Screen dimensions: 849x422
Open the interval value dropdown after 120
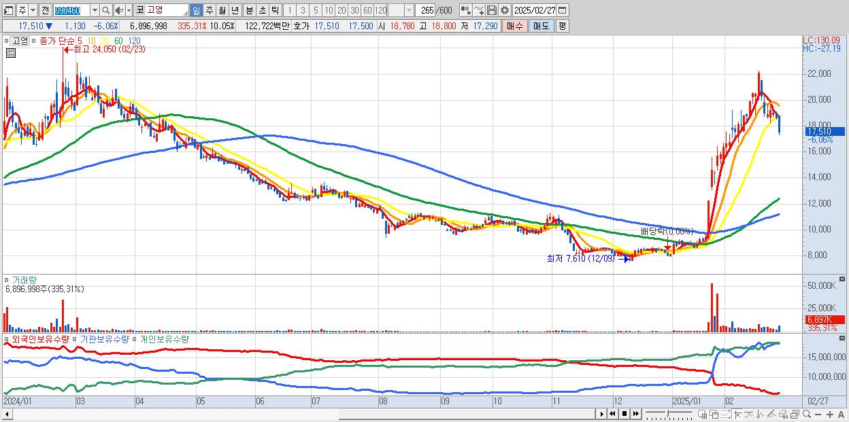[x=409, y=10]
